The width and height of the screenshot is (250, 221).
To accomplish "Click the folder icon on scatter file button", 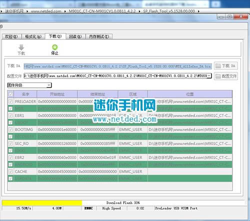I will point(218,76).
